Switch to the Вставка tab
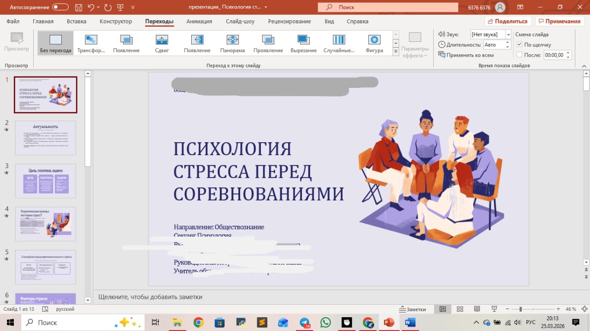Screen dimensions: 590x331 (77, 21)
